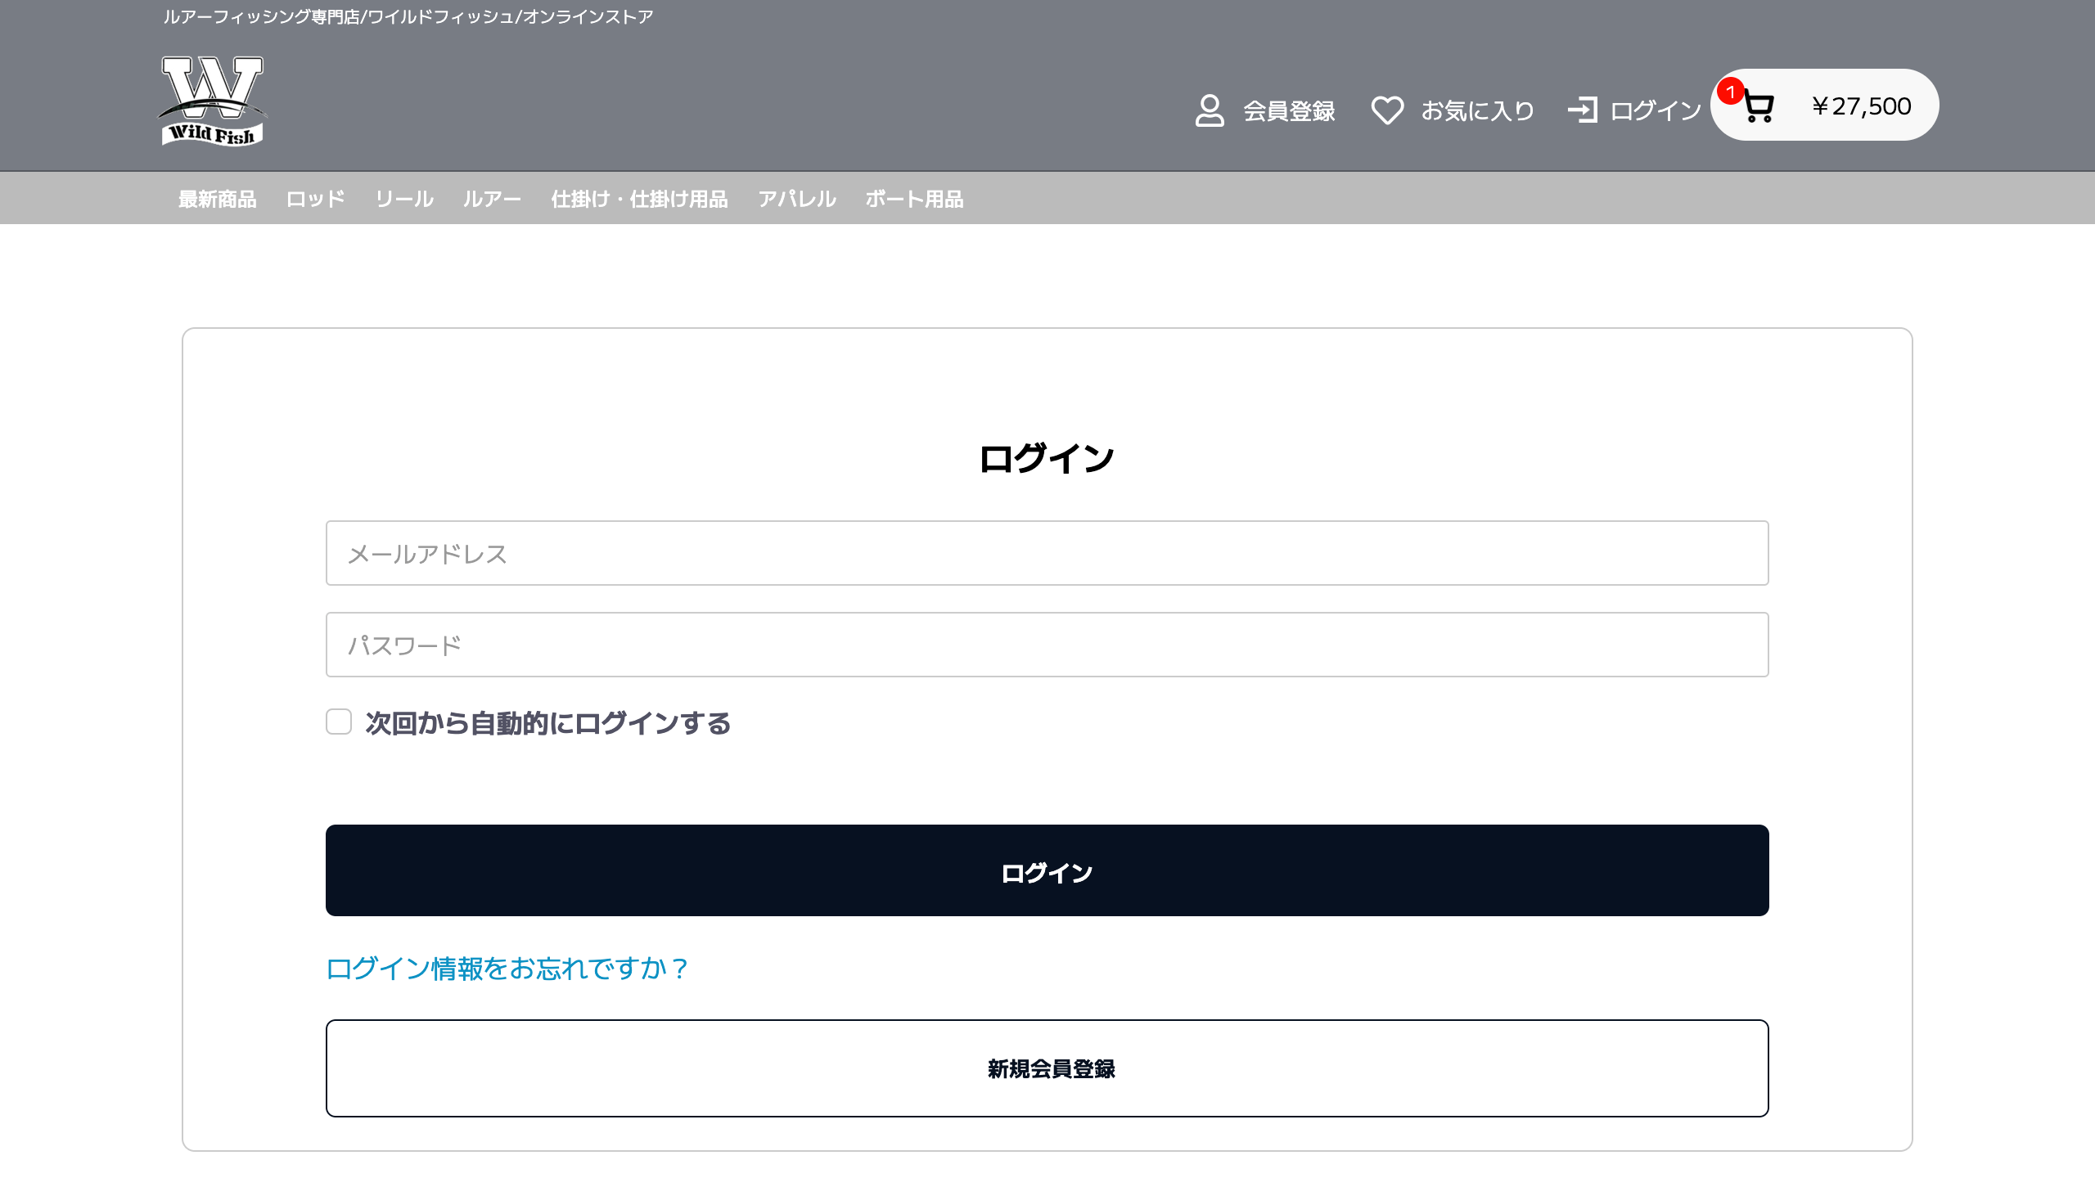The height and width of the screenshot is (1178, 2095).
Task: Click the store tagline text at top
Action: [408, 16]
